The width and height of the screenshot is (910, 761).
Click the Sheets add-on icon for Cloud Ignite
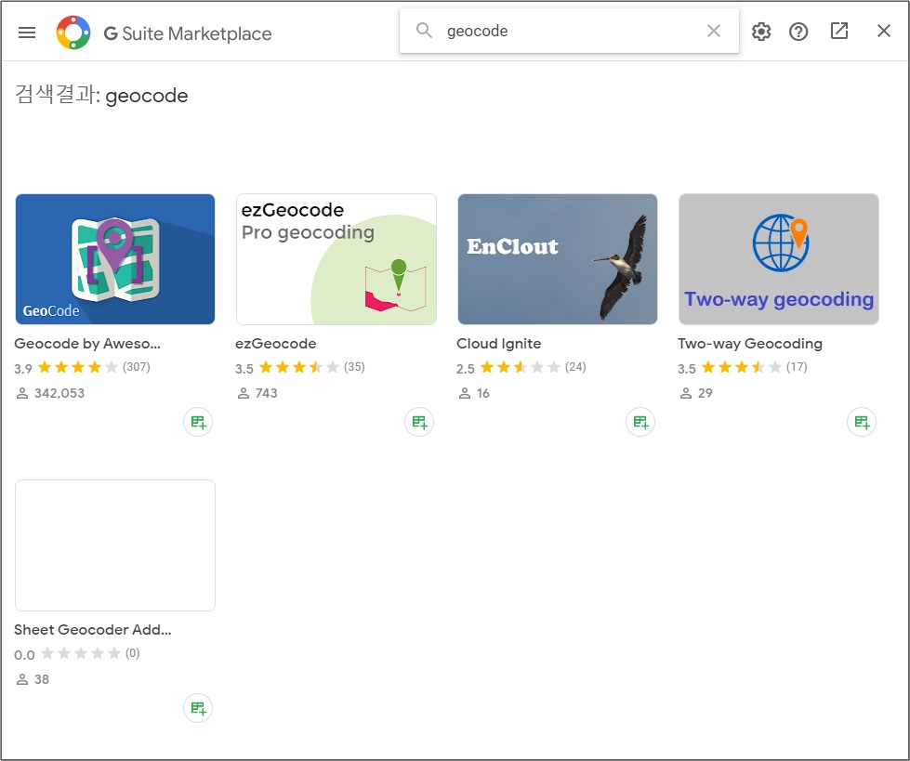640,422
